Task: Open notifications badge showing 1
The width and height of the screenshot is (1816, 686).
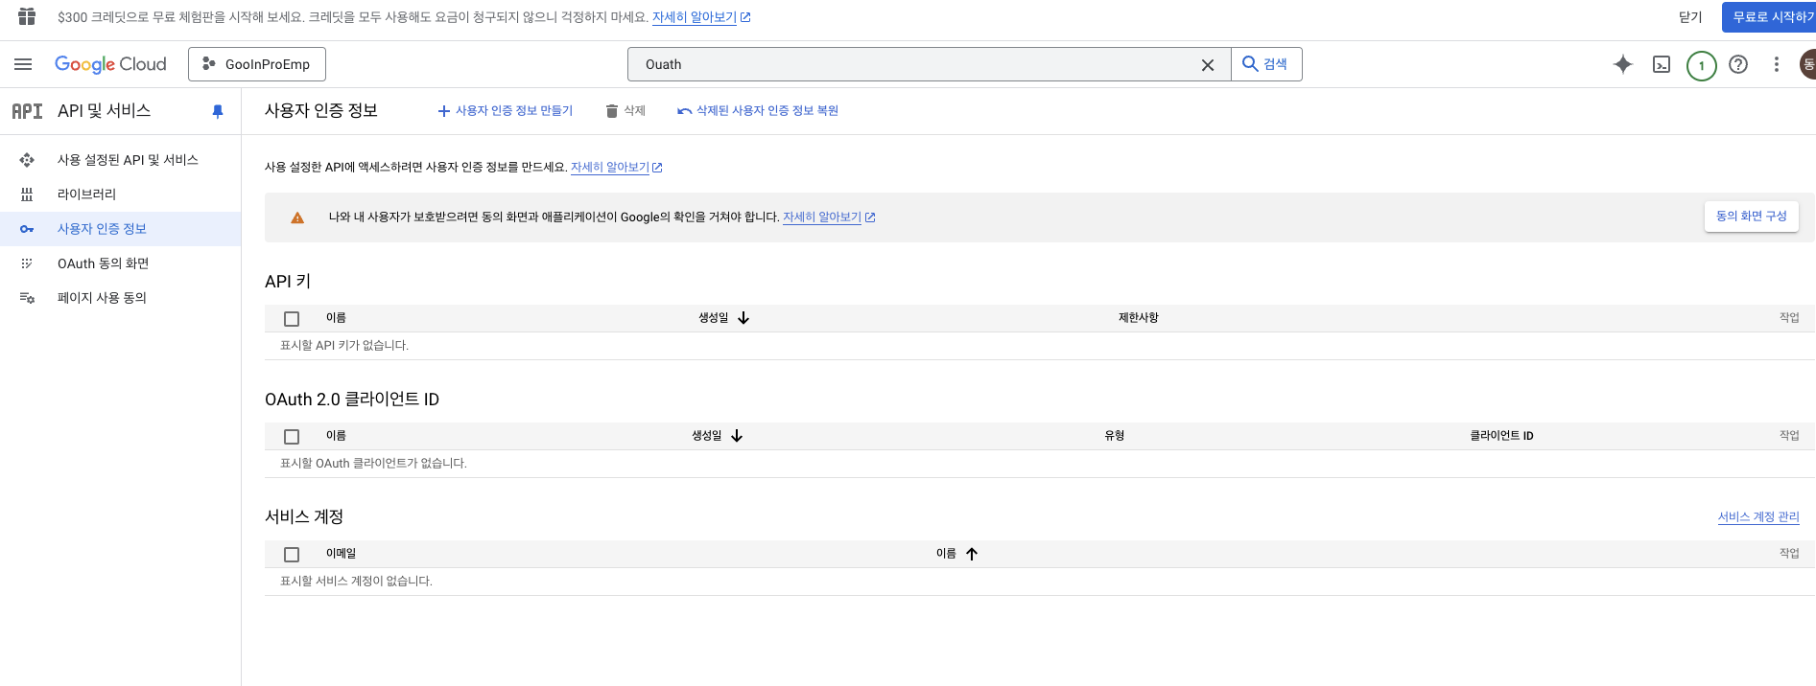Action: point(1701,65)
